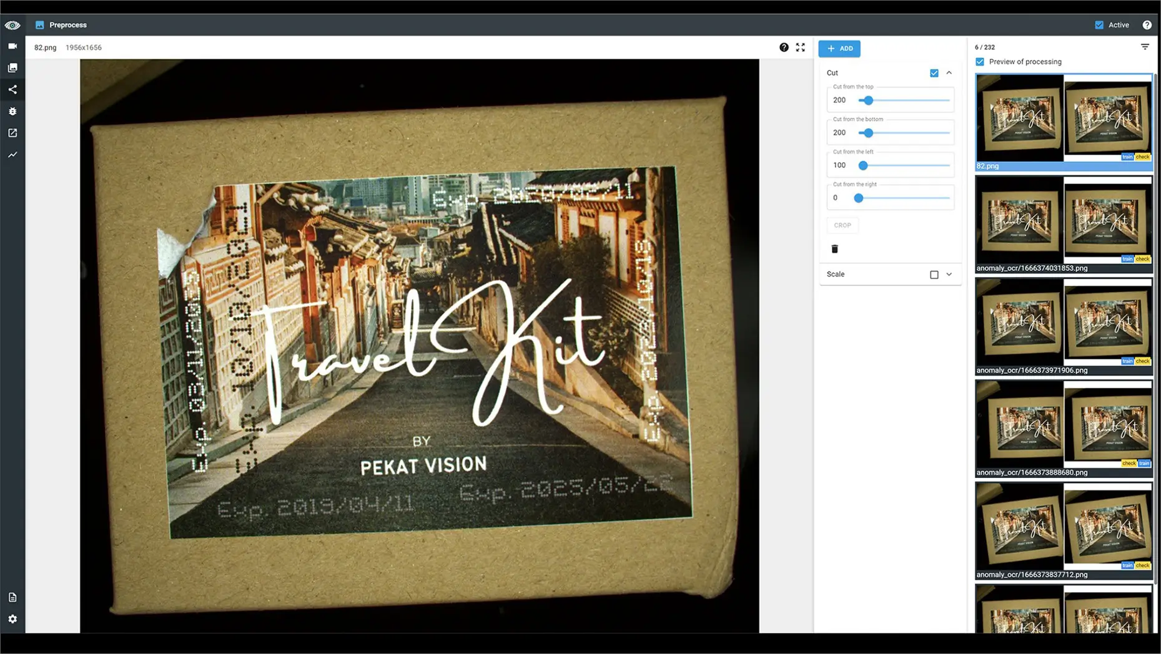Open help icon in top right corner
Screen dimensions: 1161x654
[x=1147, y=25]
